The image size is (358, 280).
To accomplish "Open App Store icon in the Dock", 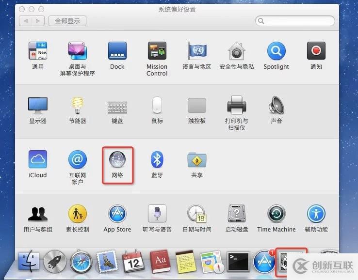I will (264, 261).
